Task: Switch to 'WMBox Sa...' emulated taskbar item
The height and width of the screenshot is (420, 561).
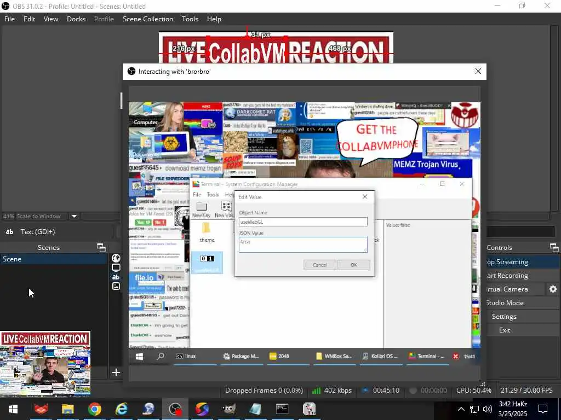Action: tap(335, 357)
